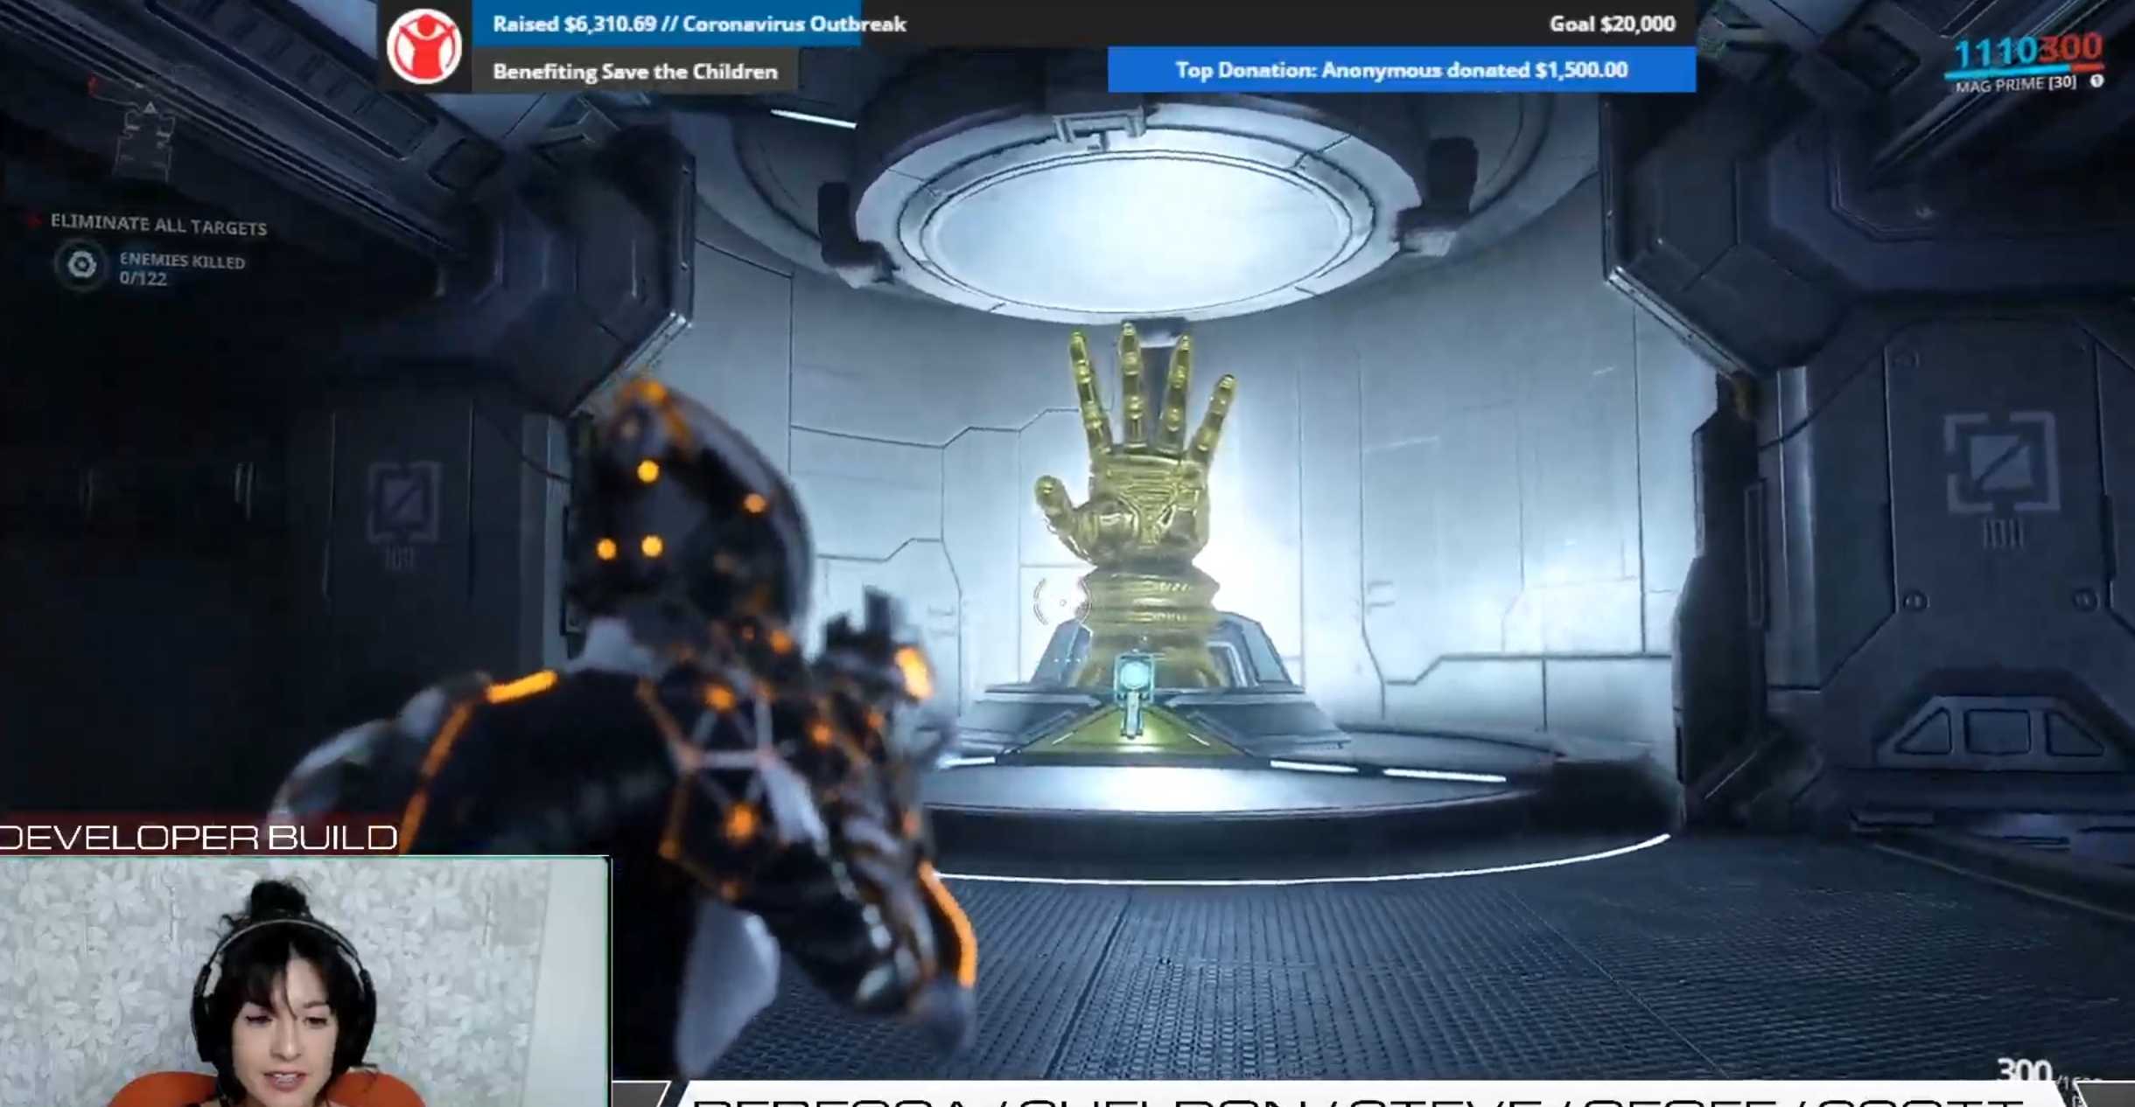Click the ELIMINATE ALL TARGETS objective text

(158, 226)
